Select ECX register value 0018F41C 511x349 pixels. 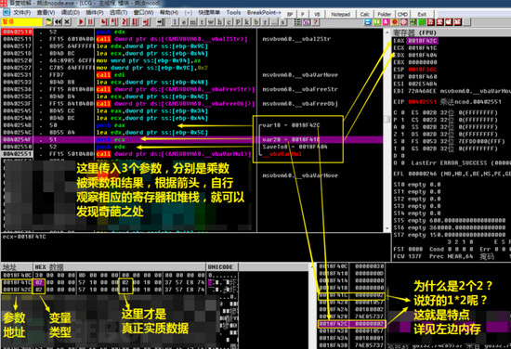pyautogui.click(x=423, y=48)
